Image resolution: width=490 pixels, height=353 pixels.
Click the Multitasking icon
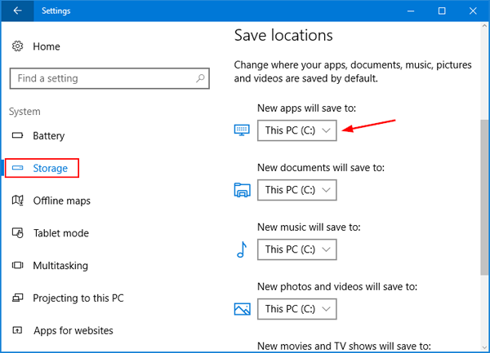click(18, 266)
